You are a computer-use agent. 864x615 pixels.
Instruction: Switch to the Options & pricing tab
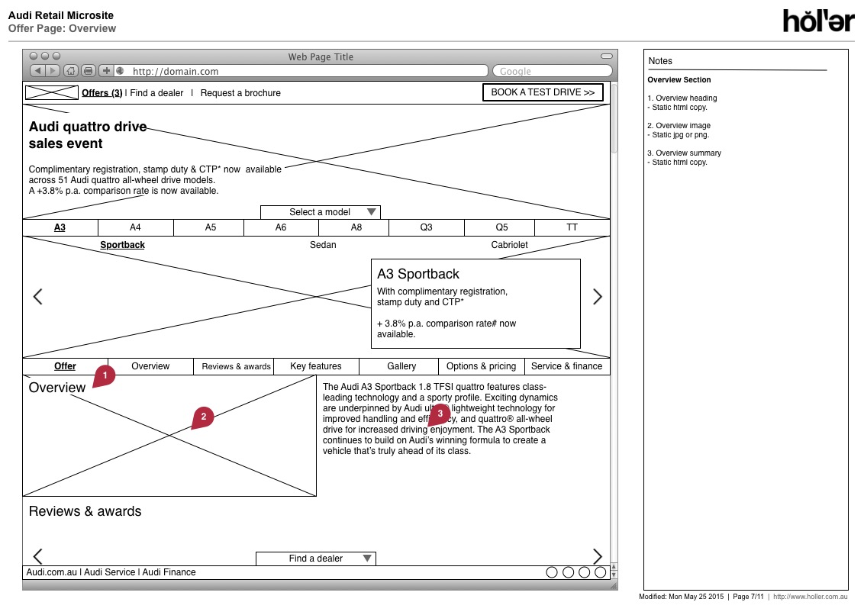coord(481,366)
